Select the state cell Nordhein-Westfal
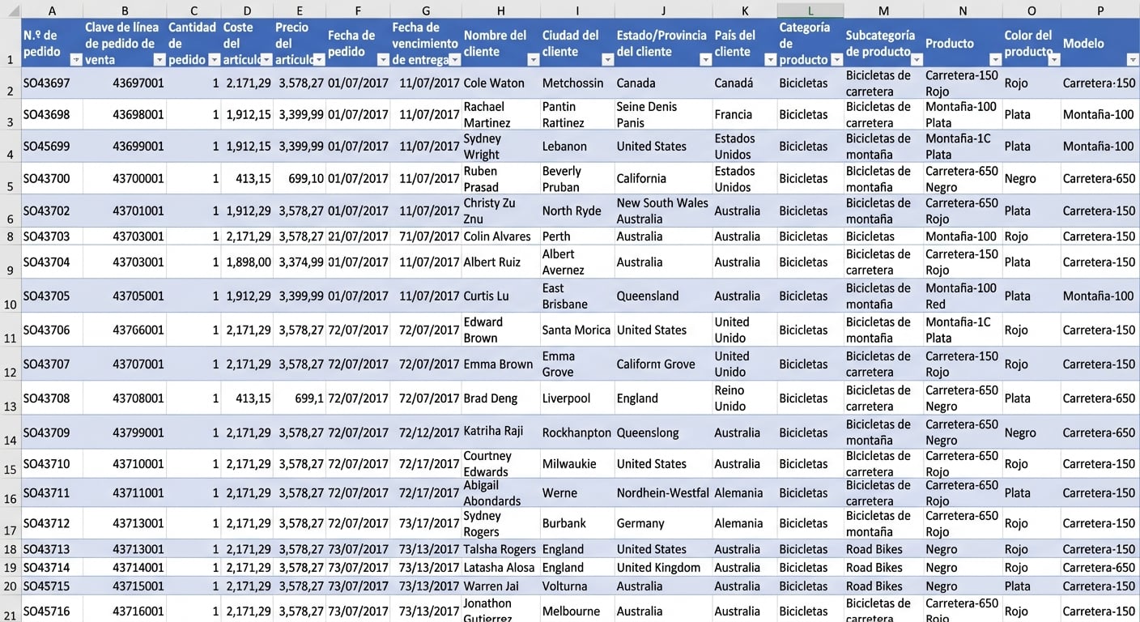The width and height of the screenshot is (1140, 622). pyautogui.click(x=663, y=492)
